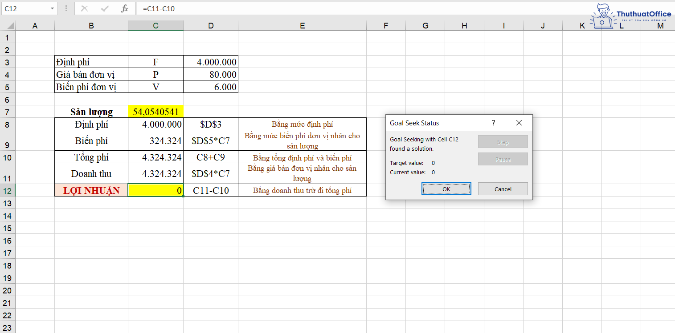Open the Name Box dropdown arrow

tap(52, 8)
